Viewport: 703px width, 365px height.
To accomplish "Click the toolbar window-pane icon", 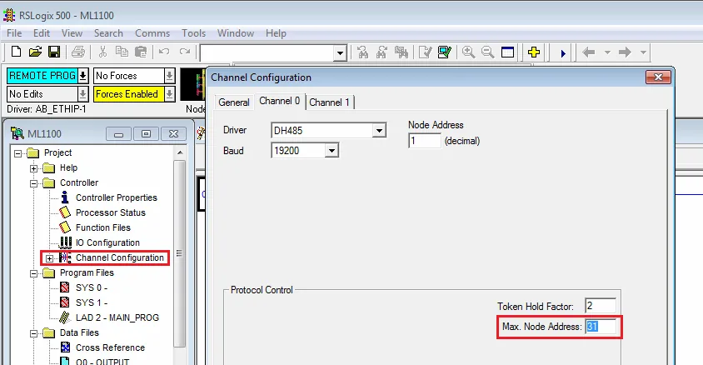I will pyautogui.click(x=507, y=52).
